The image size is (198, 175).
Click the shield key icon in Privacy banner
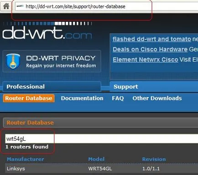coord(13,61)
